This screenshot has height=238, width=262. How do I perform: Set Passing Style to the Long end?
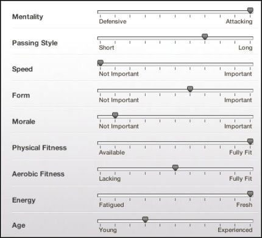pos(250,38)
